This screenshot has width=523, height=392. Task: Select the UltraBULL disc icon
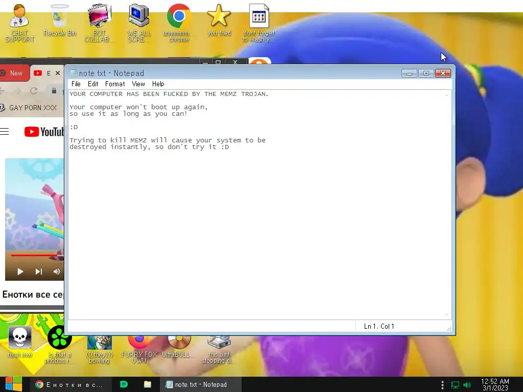point(179,347)
